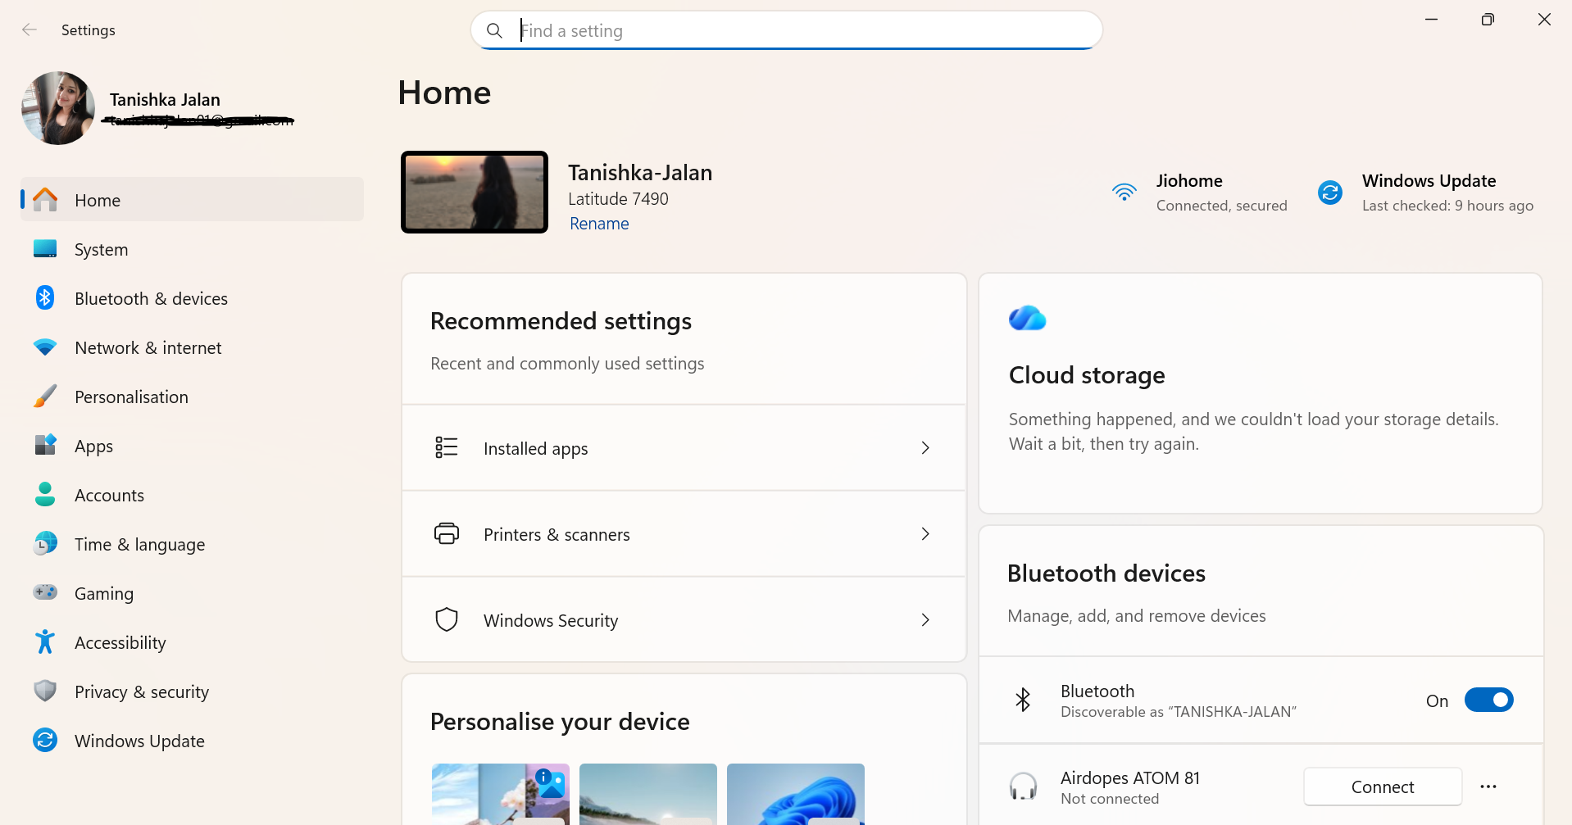
Task: Open Jiohome network status
Action: click(1200, 193)
